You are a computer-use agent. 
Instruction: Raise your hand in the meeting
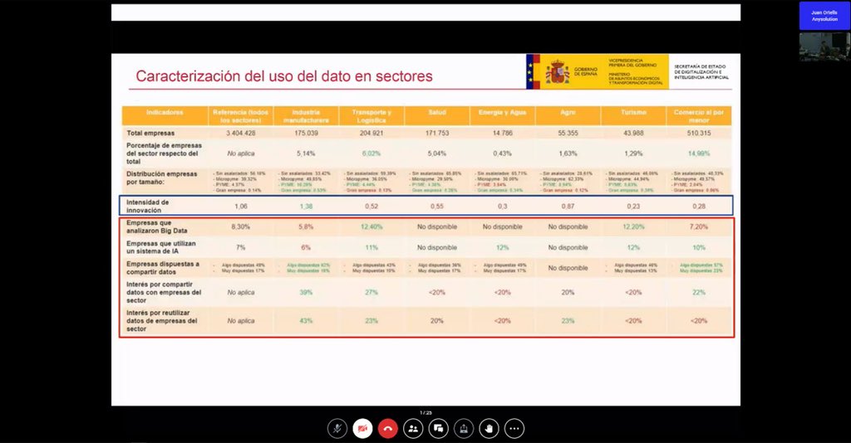click(489, 428)
